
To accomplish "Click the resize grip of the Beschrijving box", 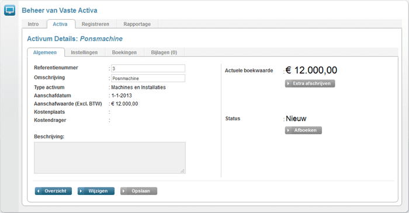I will pos(182,171).
